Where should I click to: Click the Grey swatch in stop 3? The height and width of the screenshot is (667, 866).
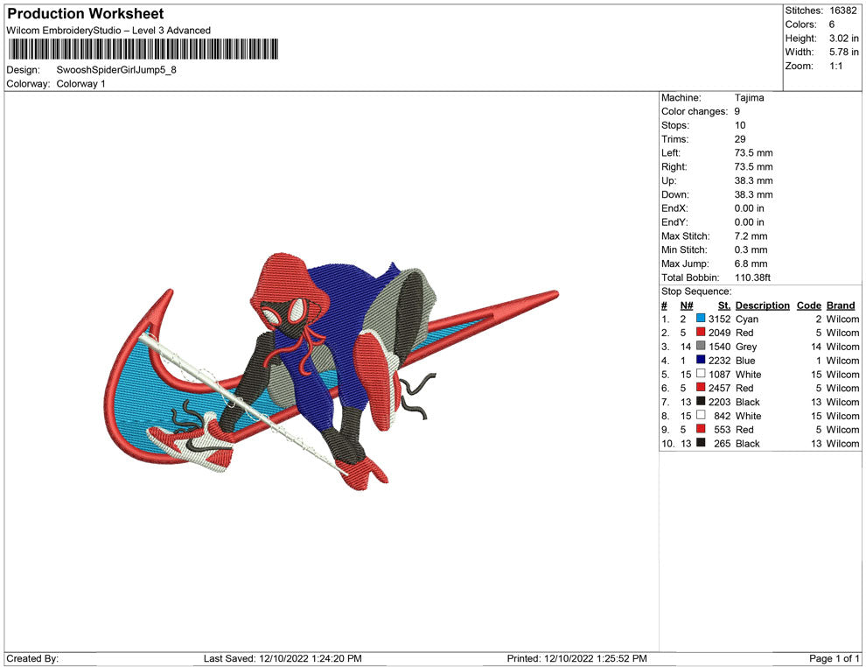click(701, 346)
